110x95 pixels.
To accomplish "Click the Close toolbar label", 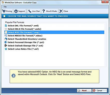I will click(x=66, y=11).
